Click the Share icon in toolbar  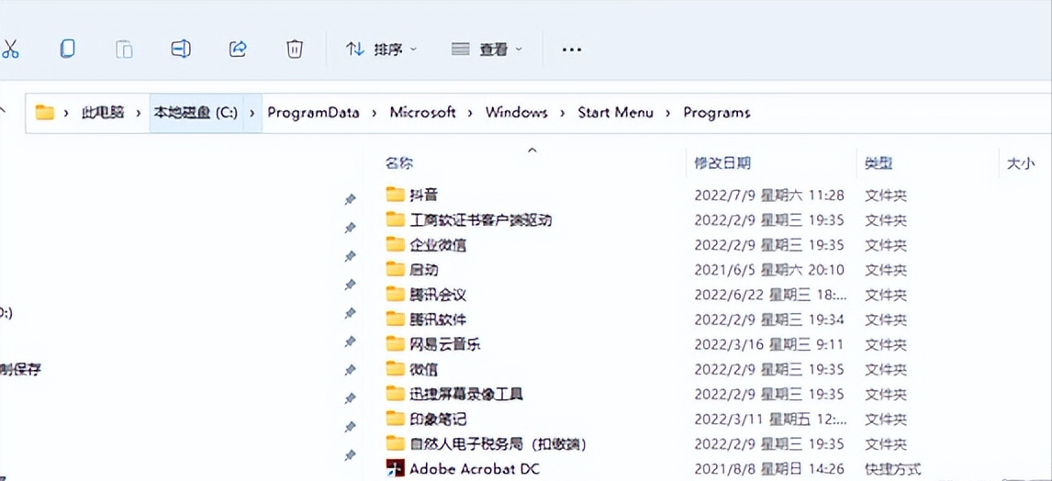pos(238,49)
